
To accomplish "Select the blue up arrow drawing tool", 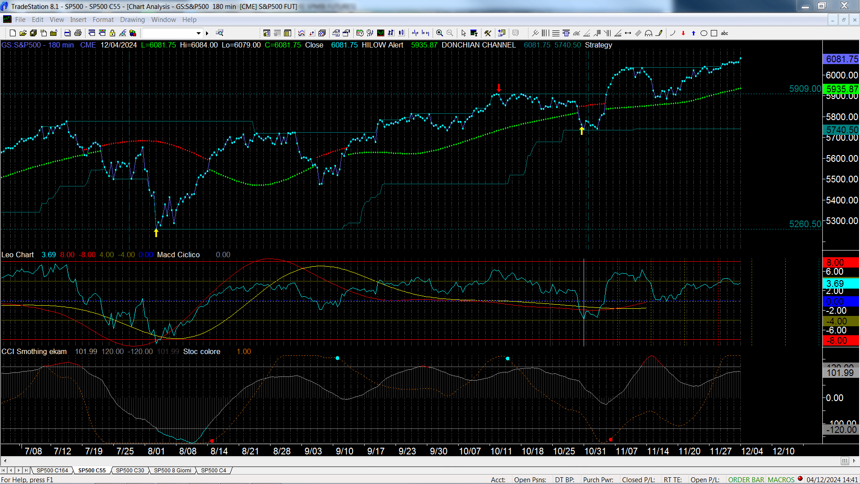I will pyautogui.click(x=693, y=33).
